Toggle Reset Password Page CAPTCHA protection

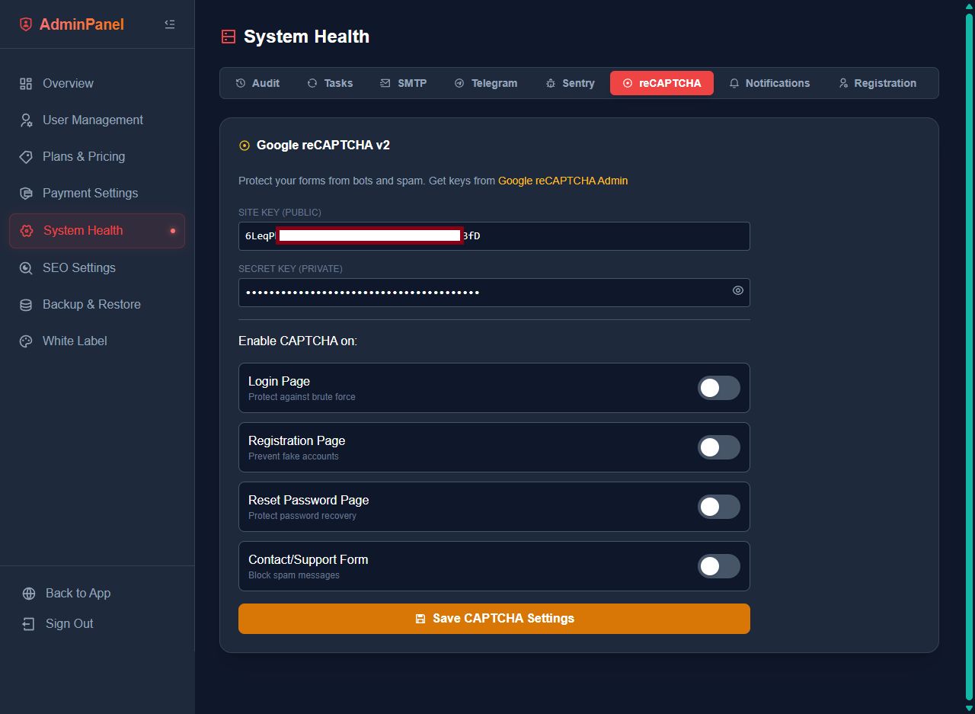[718, 507]
